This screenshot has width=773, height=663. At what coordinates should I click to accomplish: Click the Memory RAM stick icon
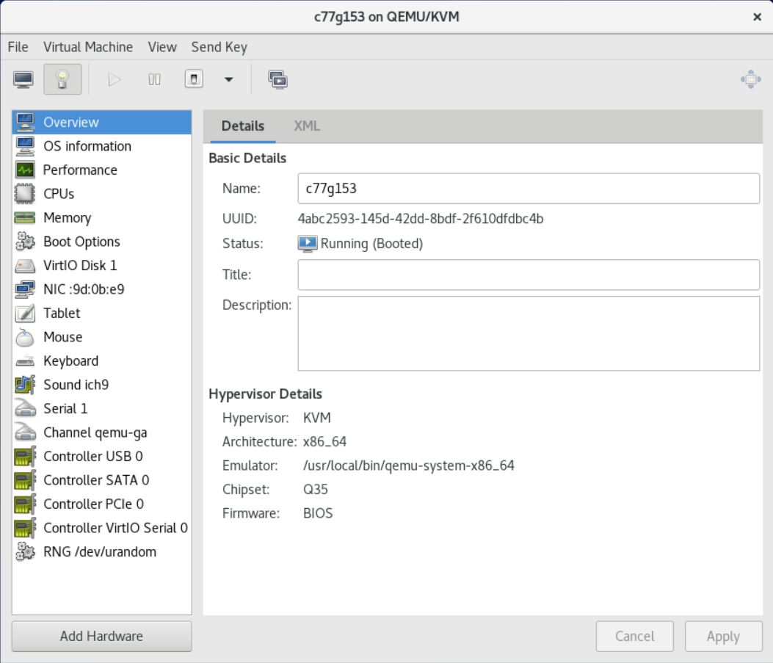coord(25,217)
